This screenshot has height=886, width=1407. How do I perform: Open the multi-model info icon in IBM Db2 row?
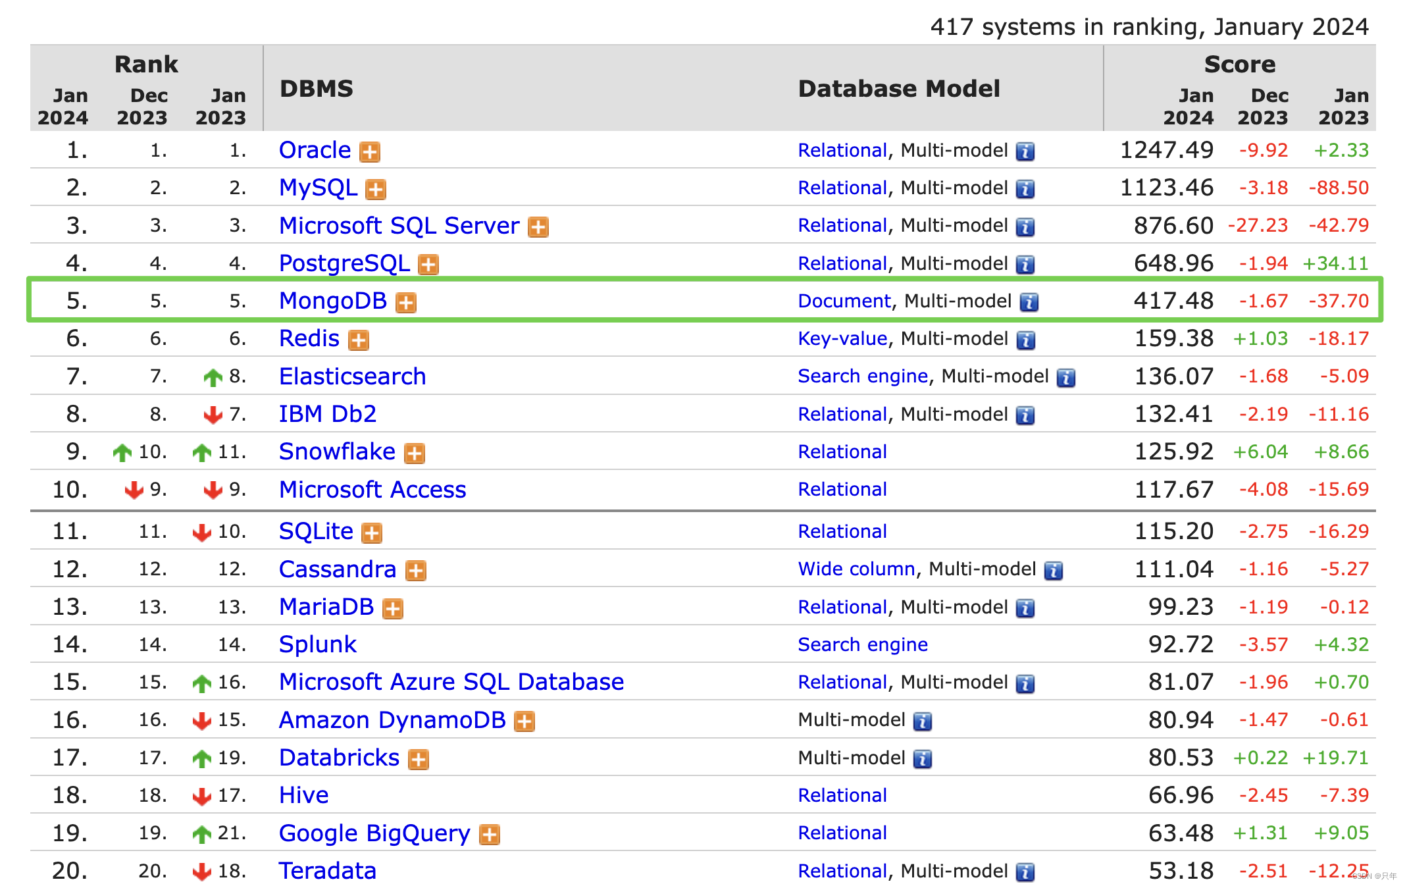point(1025,415)
